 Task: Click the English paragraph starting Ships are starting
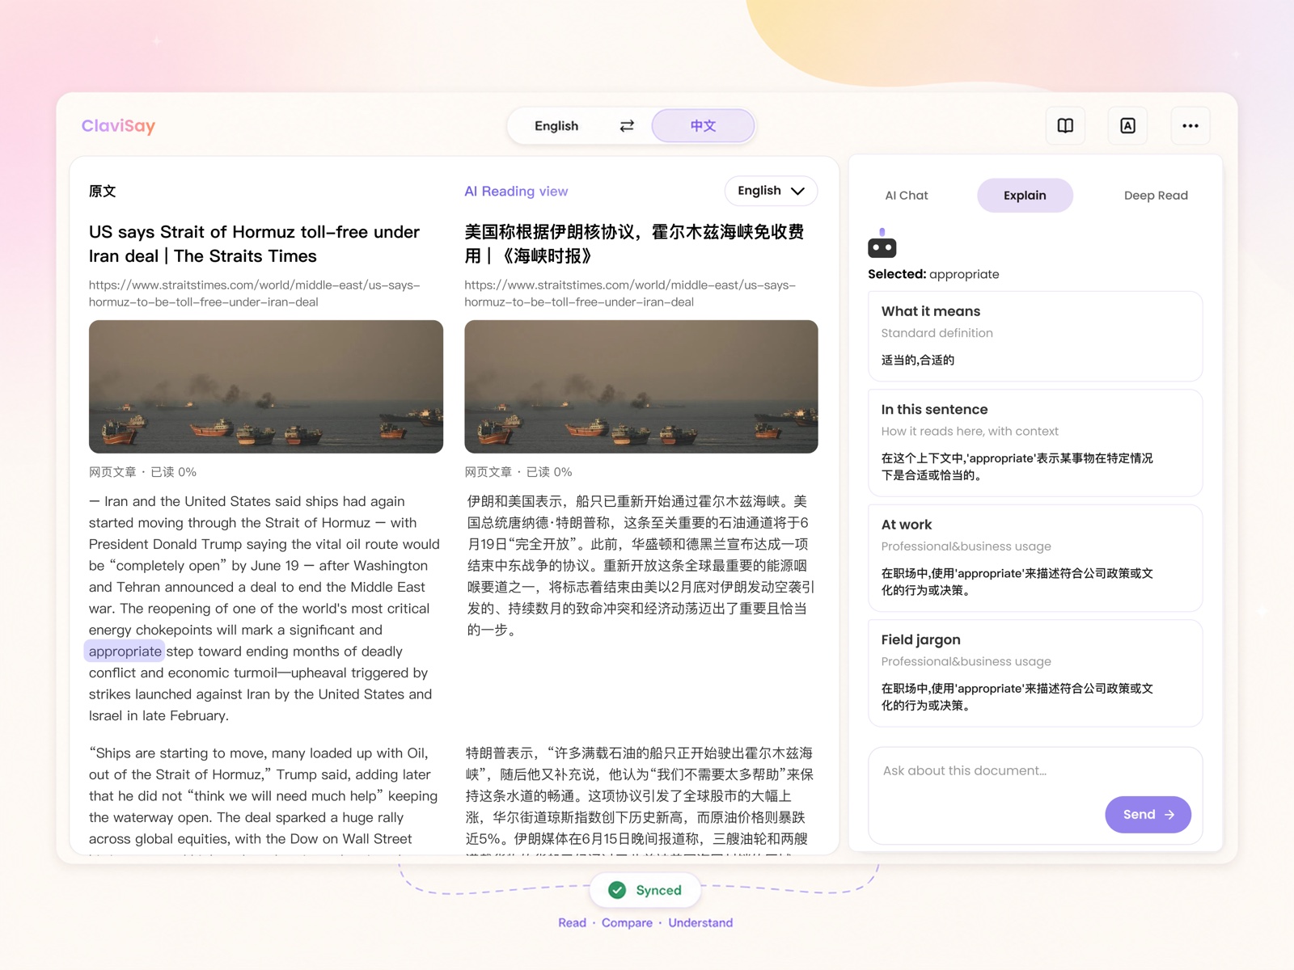264,799
